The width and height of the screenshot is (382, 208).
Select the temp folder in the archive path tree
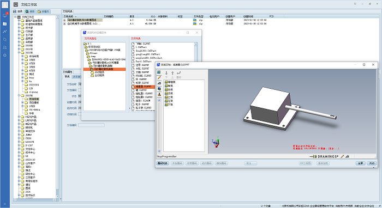click(91, 57)
